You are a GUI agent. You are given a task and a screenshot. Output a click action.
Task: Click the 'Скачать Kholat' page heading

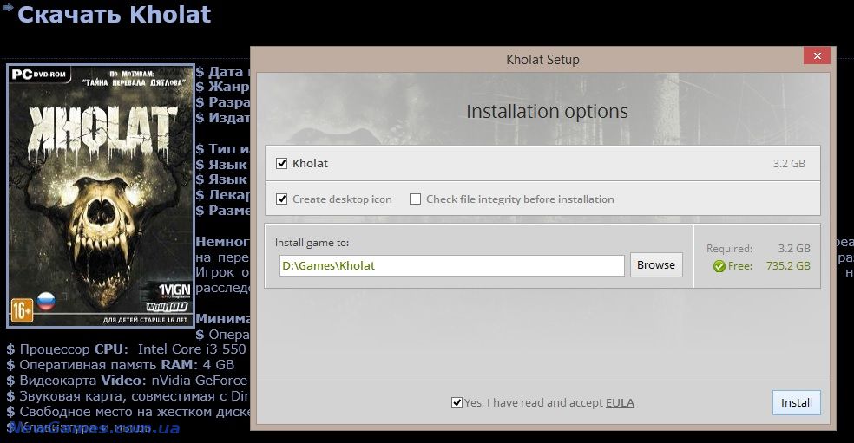[114, 14]
